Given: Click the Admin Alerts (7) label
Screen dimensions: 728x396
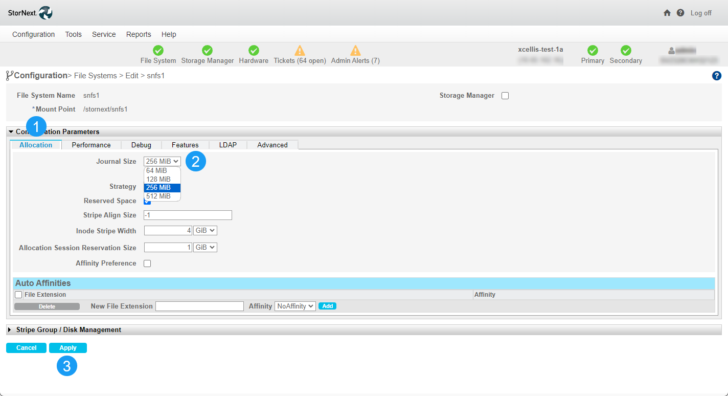Looking at the screenshot, I should click(355, 61).
